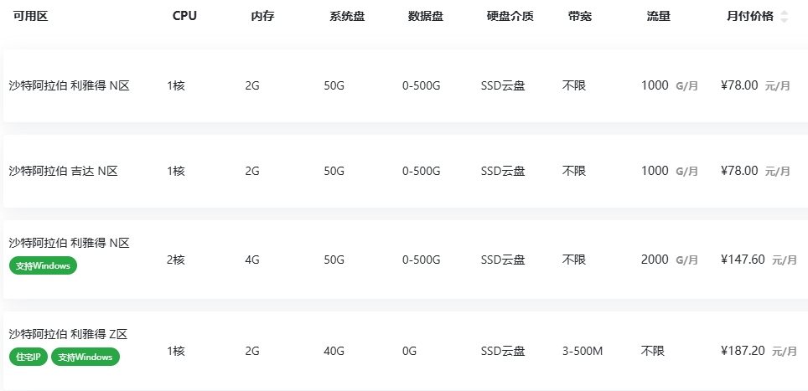Click the ascending sort arrow beside 月付价格
The height and width of the screenshot is (391, 808).
click(784, 13)
